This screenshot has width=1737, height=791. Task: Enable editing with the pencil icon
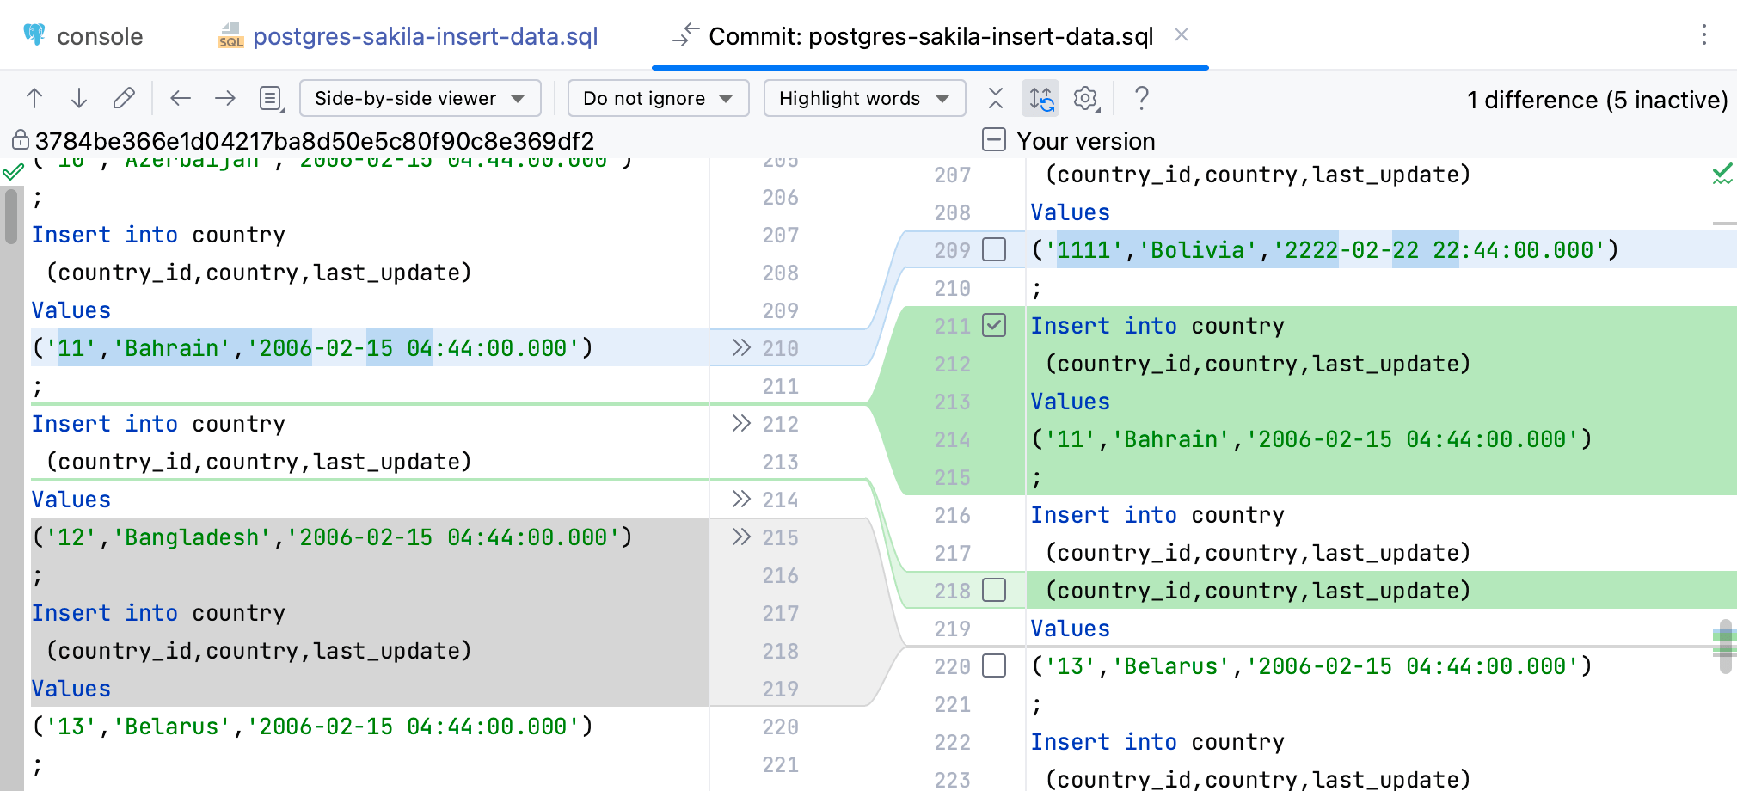point(124,98)
